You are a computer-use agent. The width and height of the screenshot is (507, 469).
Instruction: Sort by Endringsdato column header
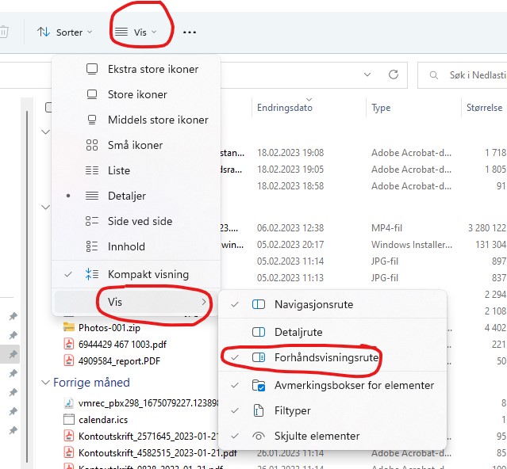point(285,108)
